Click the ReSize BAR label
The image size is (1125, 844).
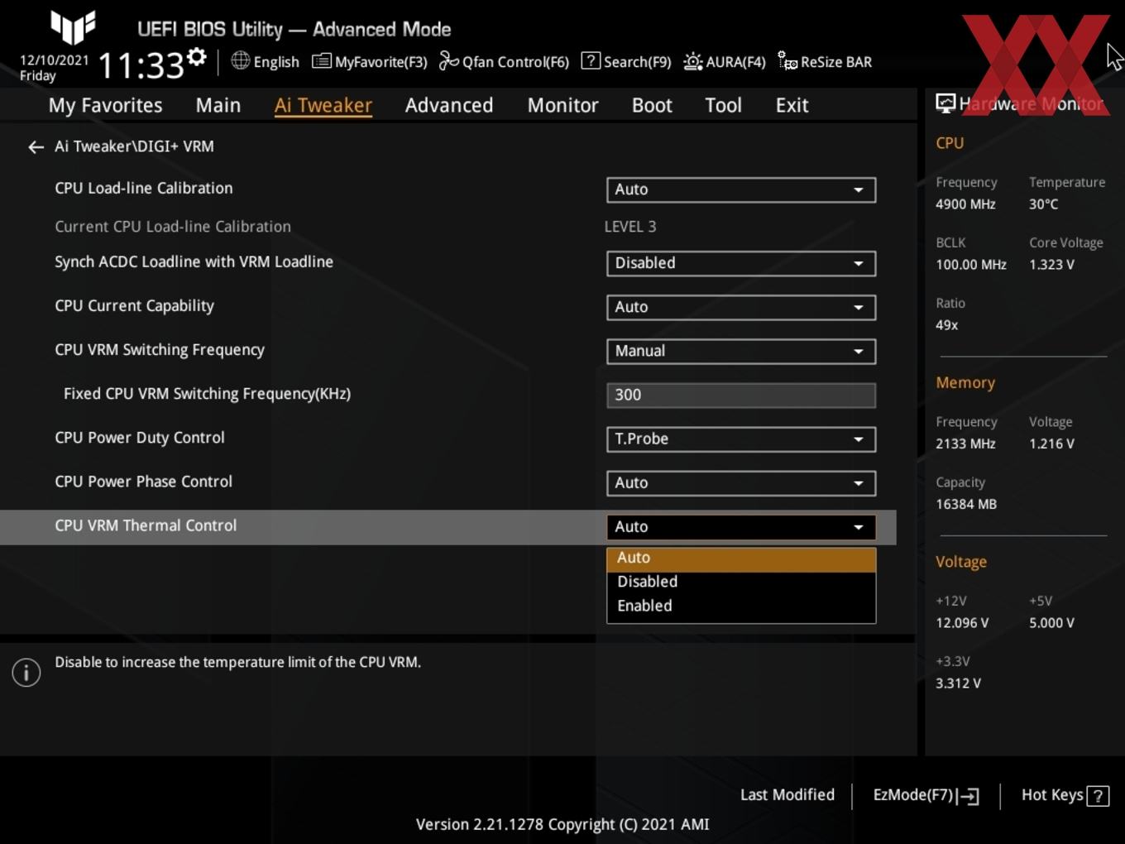coord(836,62)
